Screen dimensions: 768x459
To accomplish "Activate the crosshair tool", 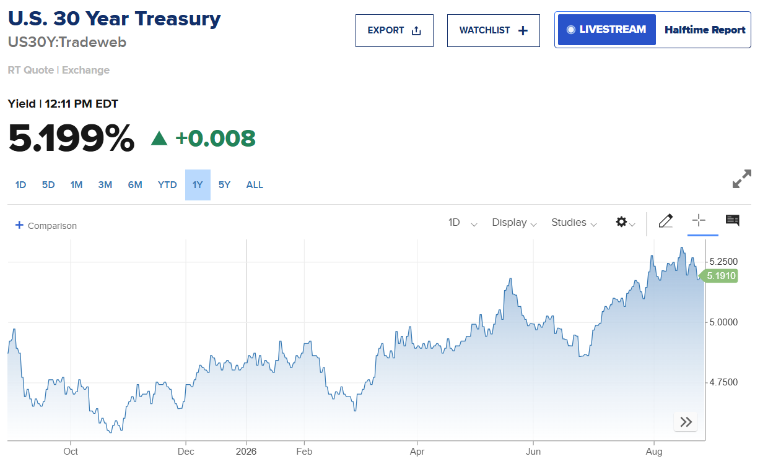I will tap(699, 221).
